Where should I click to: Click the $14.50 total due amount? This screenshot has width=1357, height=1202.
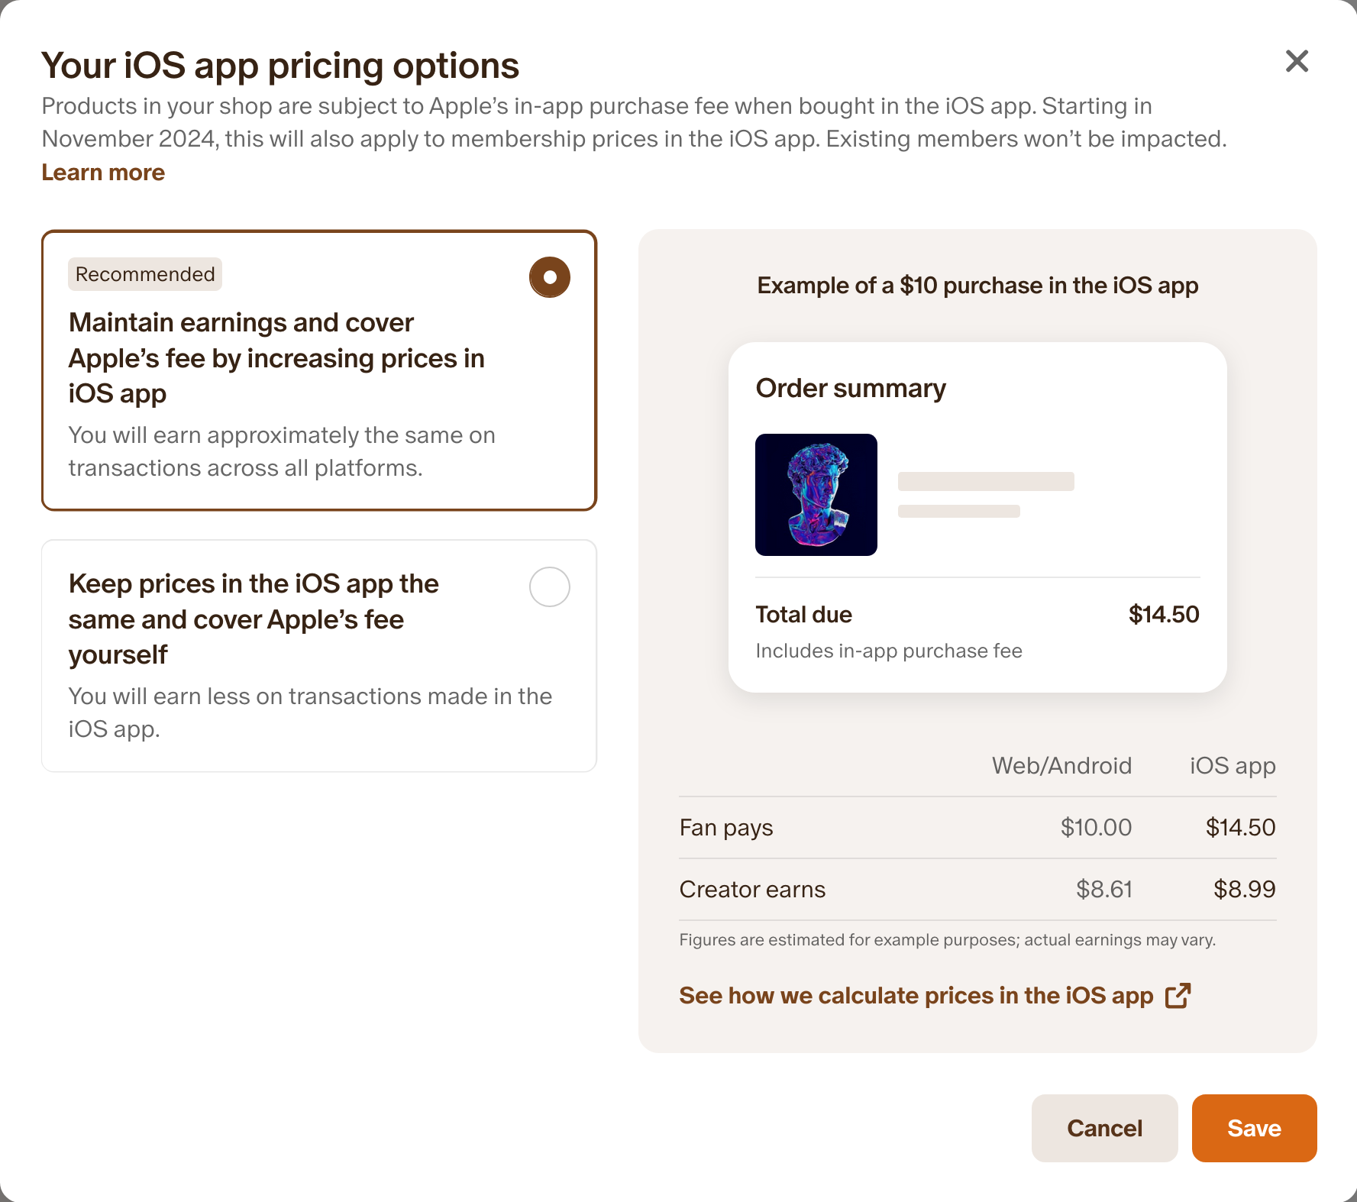pos(1164,615)
